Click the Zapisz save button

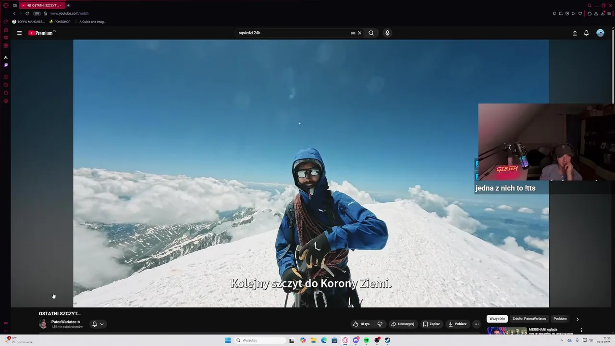pos(431,324)
